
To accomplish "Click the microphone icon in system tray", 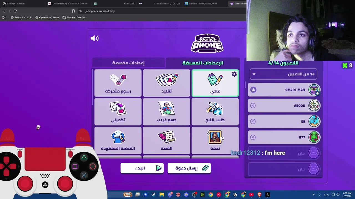I will tap(319, 195).
